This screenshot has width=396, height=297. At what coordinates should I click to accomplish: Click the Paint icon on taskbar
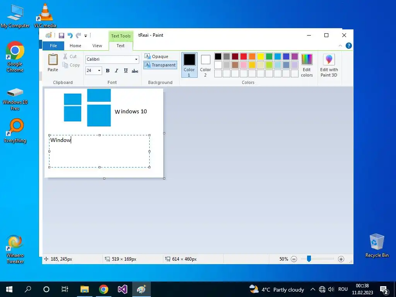point(142,289)
